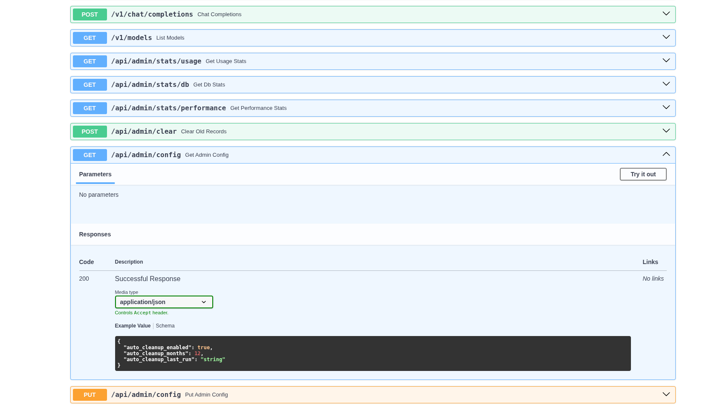Expand the GET /v1/models chevron

point(666,37)
